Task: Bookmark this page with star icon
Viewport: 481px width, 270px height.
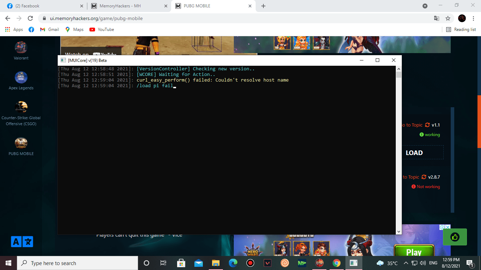Action: tap(448, 18)
